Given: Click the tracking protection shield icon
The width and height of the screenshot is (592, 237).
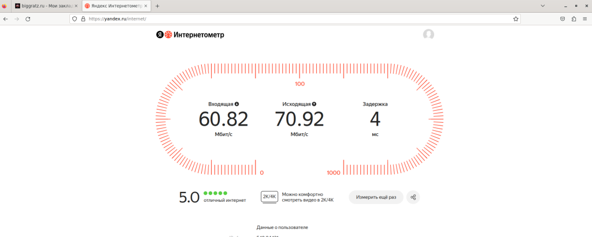Looking at the screenshot, I should (x=75, y=18).
